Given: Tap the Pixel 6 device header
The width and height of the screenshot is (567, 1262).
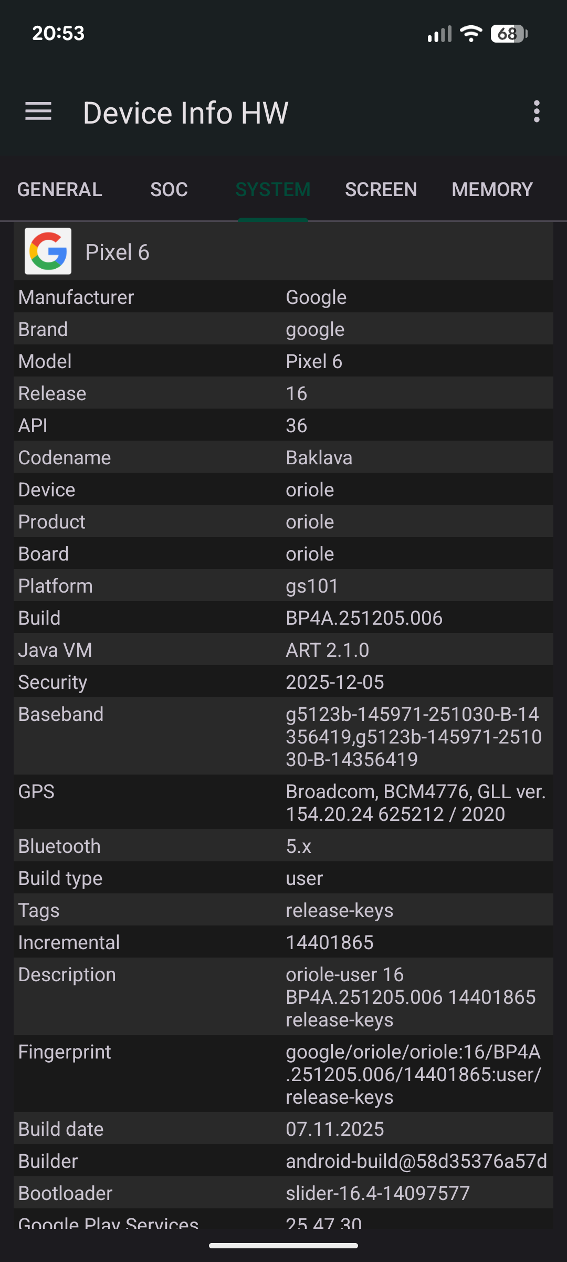Looking at the screenshot, I should 283,252.
